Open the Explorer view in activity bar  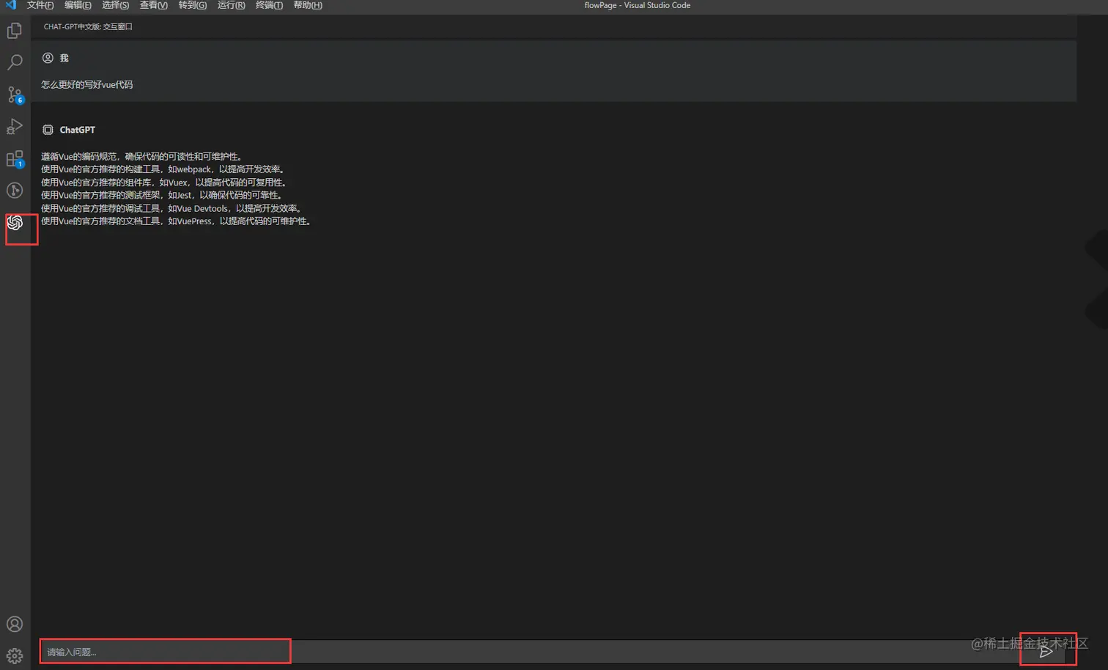pyautogui.click(x=15, y=31)
